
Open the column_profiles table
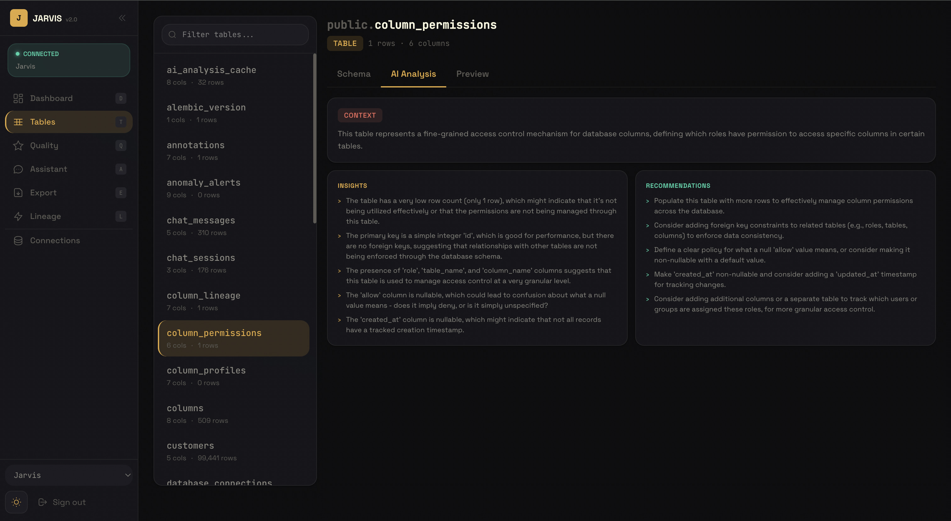tap(234, 376)
